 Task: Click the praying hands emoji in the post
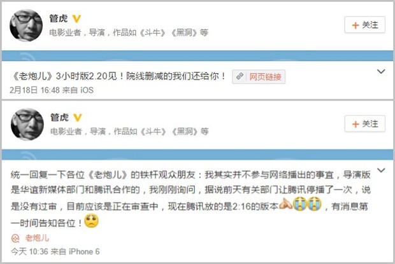(285, 204)
